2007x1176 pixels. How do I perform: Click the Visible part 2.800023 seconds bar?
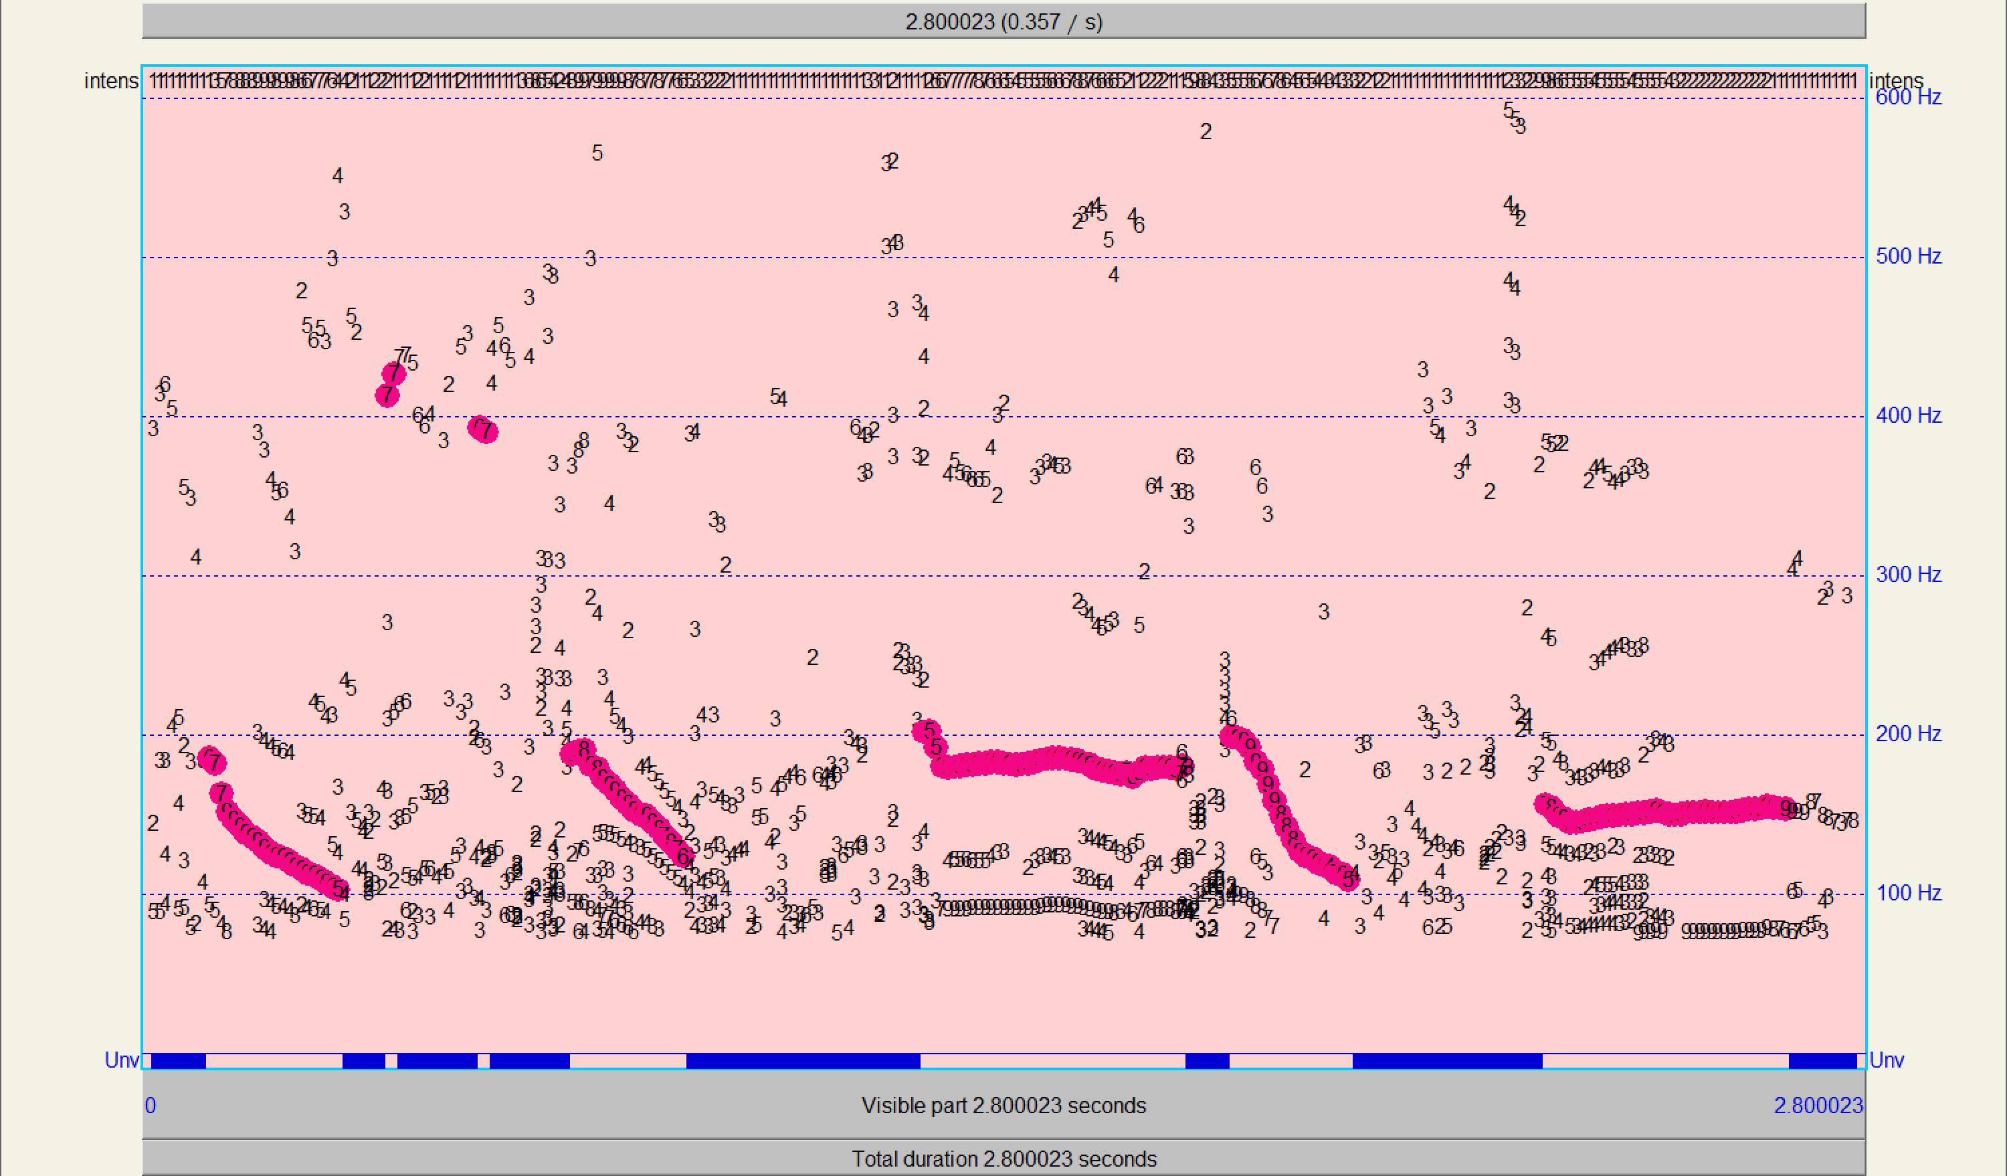click(1004, 1105)
